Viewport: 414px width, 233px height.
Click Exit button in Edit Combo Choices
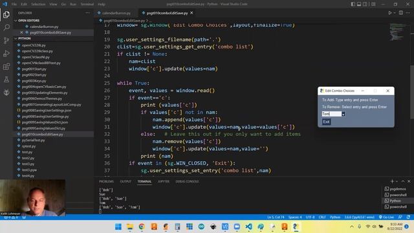coord(326,122)
